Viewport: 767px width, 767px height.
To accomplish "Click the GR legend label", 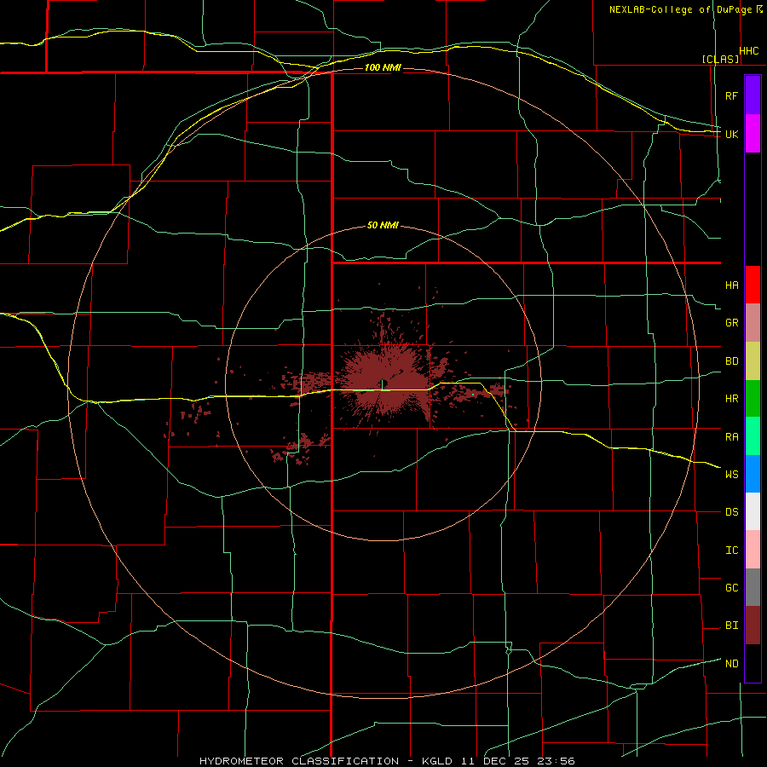I will tap(731, 323).
